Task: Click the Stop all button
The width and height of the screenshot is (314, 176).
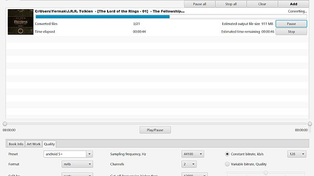Action: (x=231, y=4)
